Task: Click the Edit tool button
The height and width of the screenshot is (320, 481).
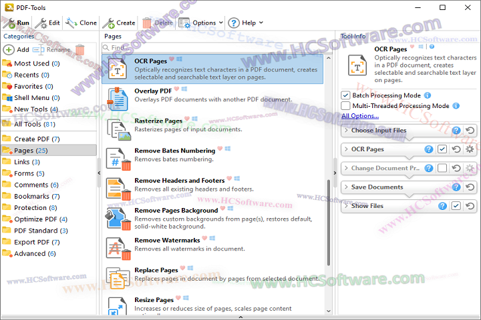Action: (x=47, y=23)
